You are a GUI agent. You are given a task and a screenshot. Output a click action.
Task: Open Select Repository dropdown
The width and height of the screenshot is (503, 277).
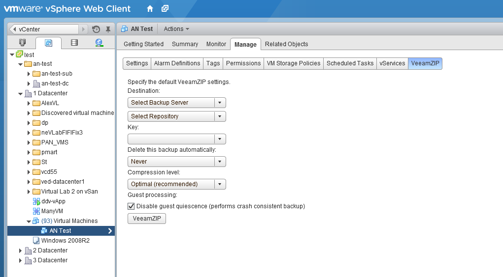click(177, 116)
